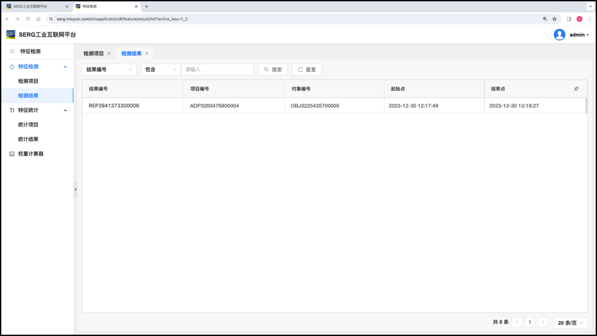Click the 重置 reset button
The image size is (597, 336).
(x=307, y=70)
